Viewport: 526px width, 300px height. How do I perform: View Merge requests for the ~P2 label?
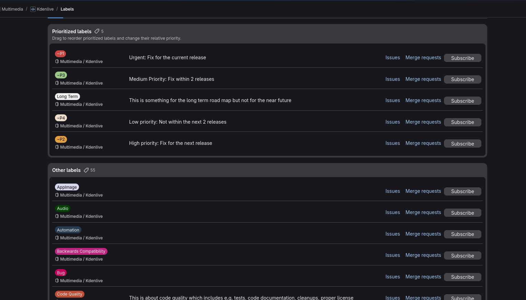click(423, 143)
